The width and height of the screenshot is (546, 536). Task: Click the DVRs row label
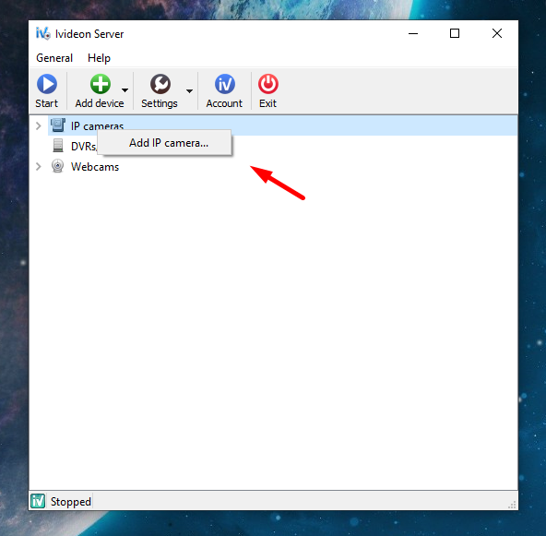[x=84, y=147]
